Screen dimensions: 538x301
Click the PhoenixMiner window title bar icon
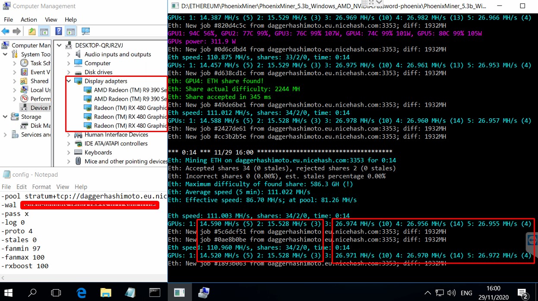[x=175, y=6]
